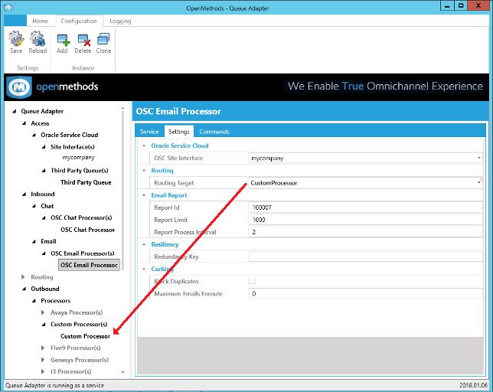Switch to the Service tab

pos(149,132)
